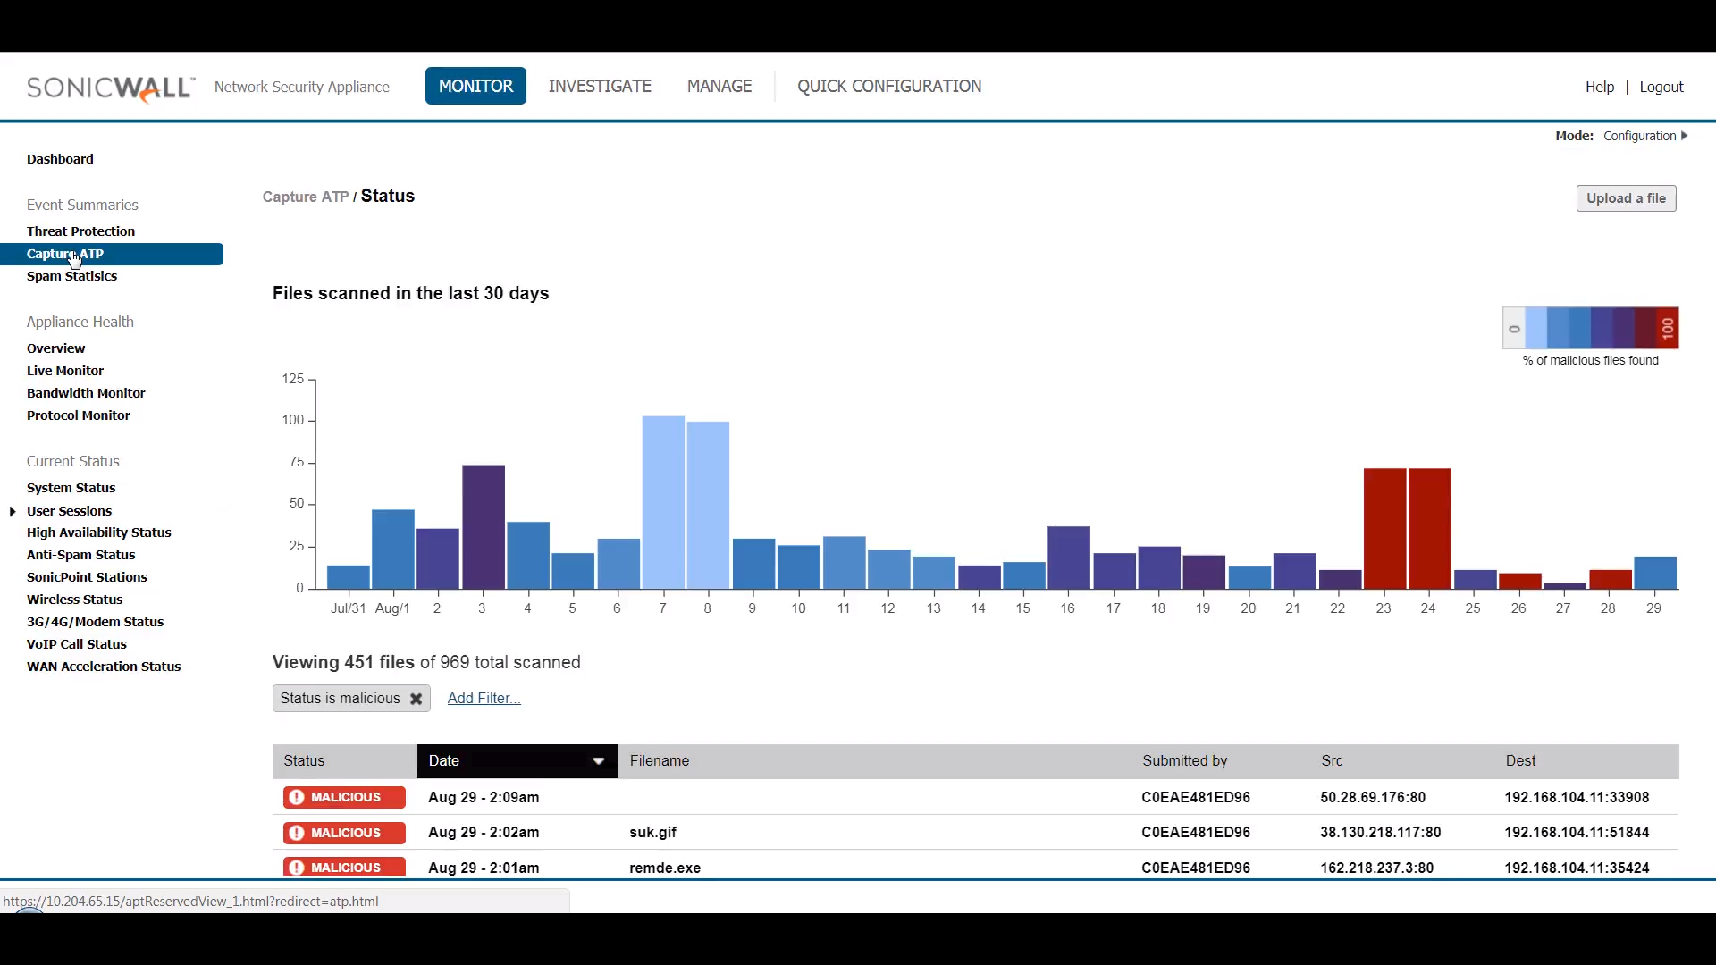Click the Upload a file button
Screen dimensions: 1716x965
click(x=1626, y=198)
